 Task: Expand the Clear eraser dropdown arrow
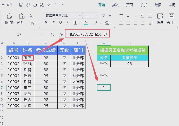[x=111, y=23]
